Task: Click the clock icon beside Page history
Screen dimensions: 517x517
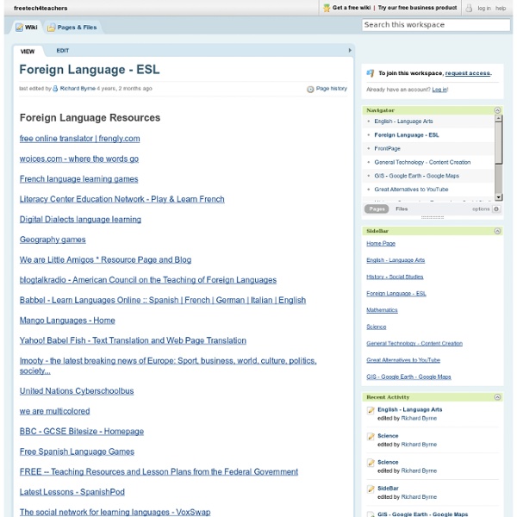Action: tap(310, 89)
